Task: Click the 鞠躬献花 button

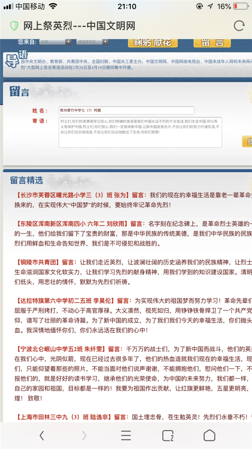Action: 154,42
